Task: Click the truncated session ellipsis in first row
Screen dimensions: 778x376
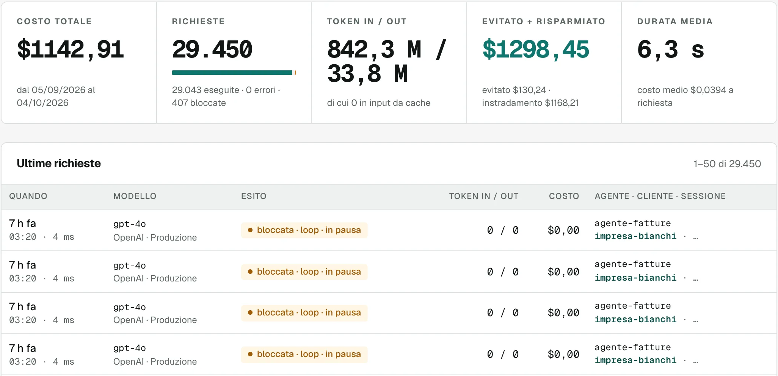Action: tap(695, 237)
